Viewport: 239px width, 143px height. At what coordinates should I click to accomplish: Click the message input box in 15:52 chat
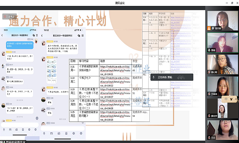tap(63, 128)
